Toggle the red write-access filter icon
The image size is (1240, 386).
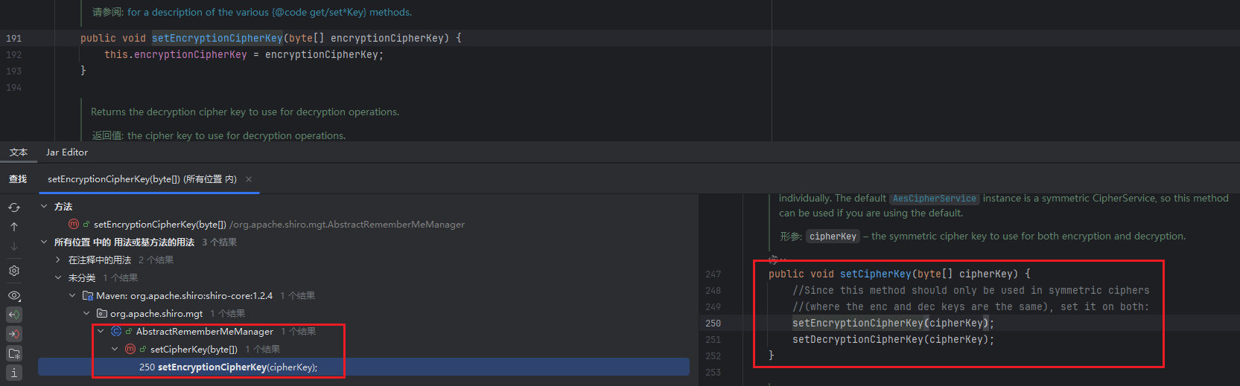click(x=14, y=334)
